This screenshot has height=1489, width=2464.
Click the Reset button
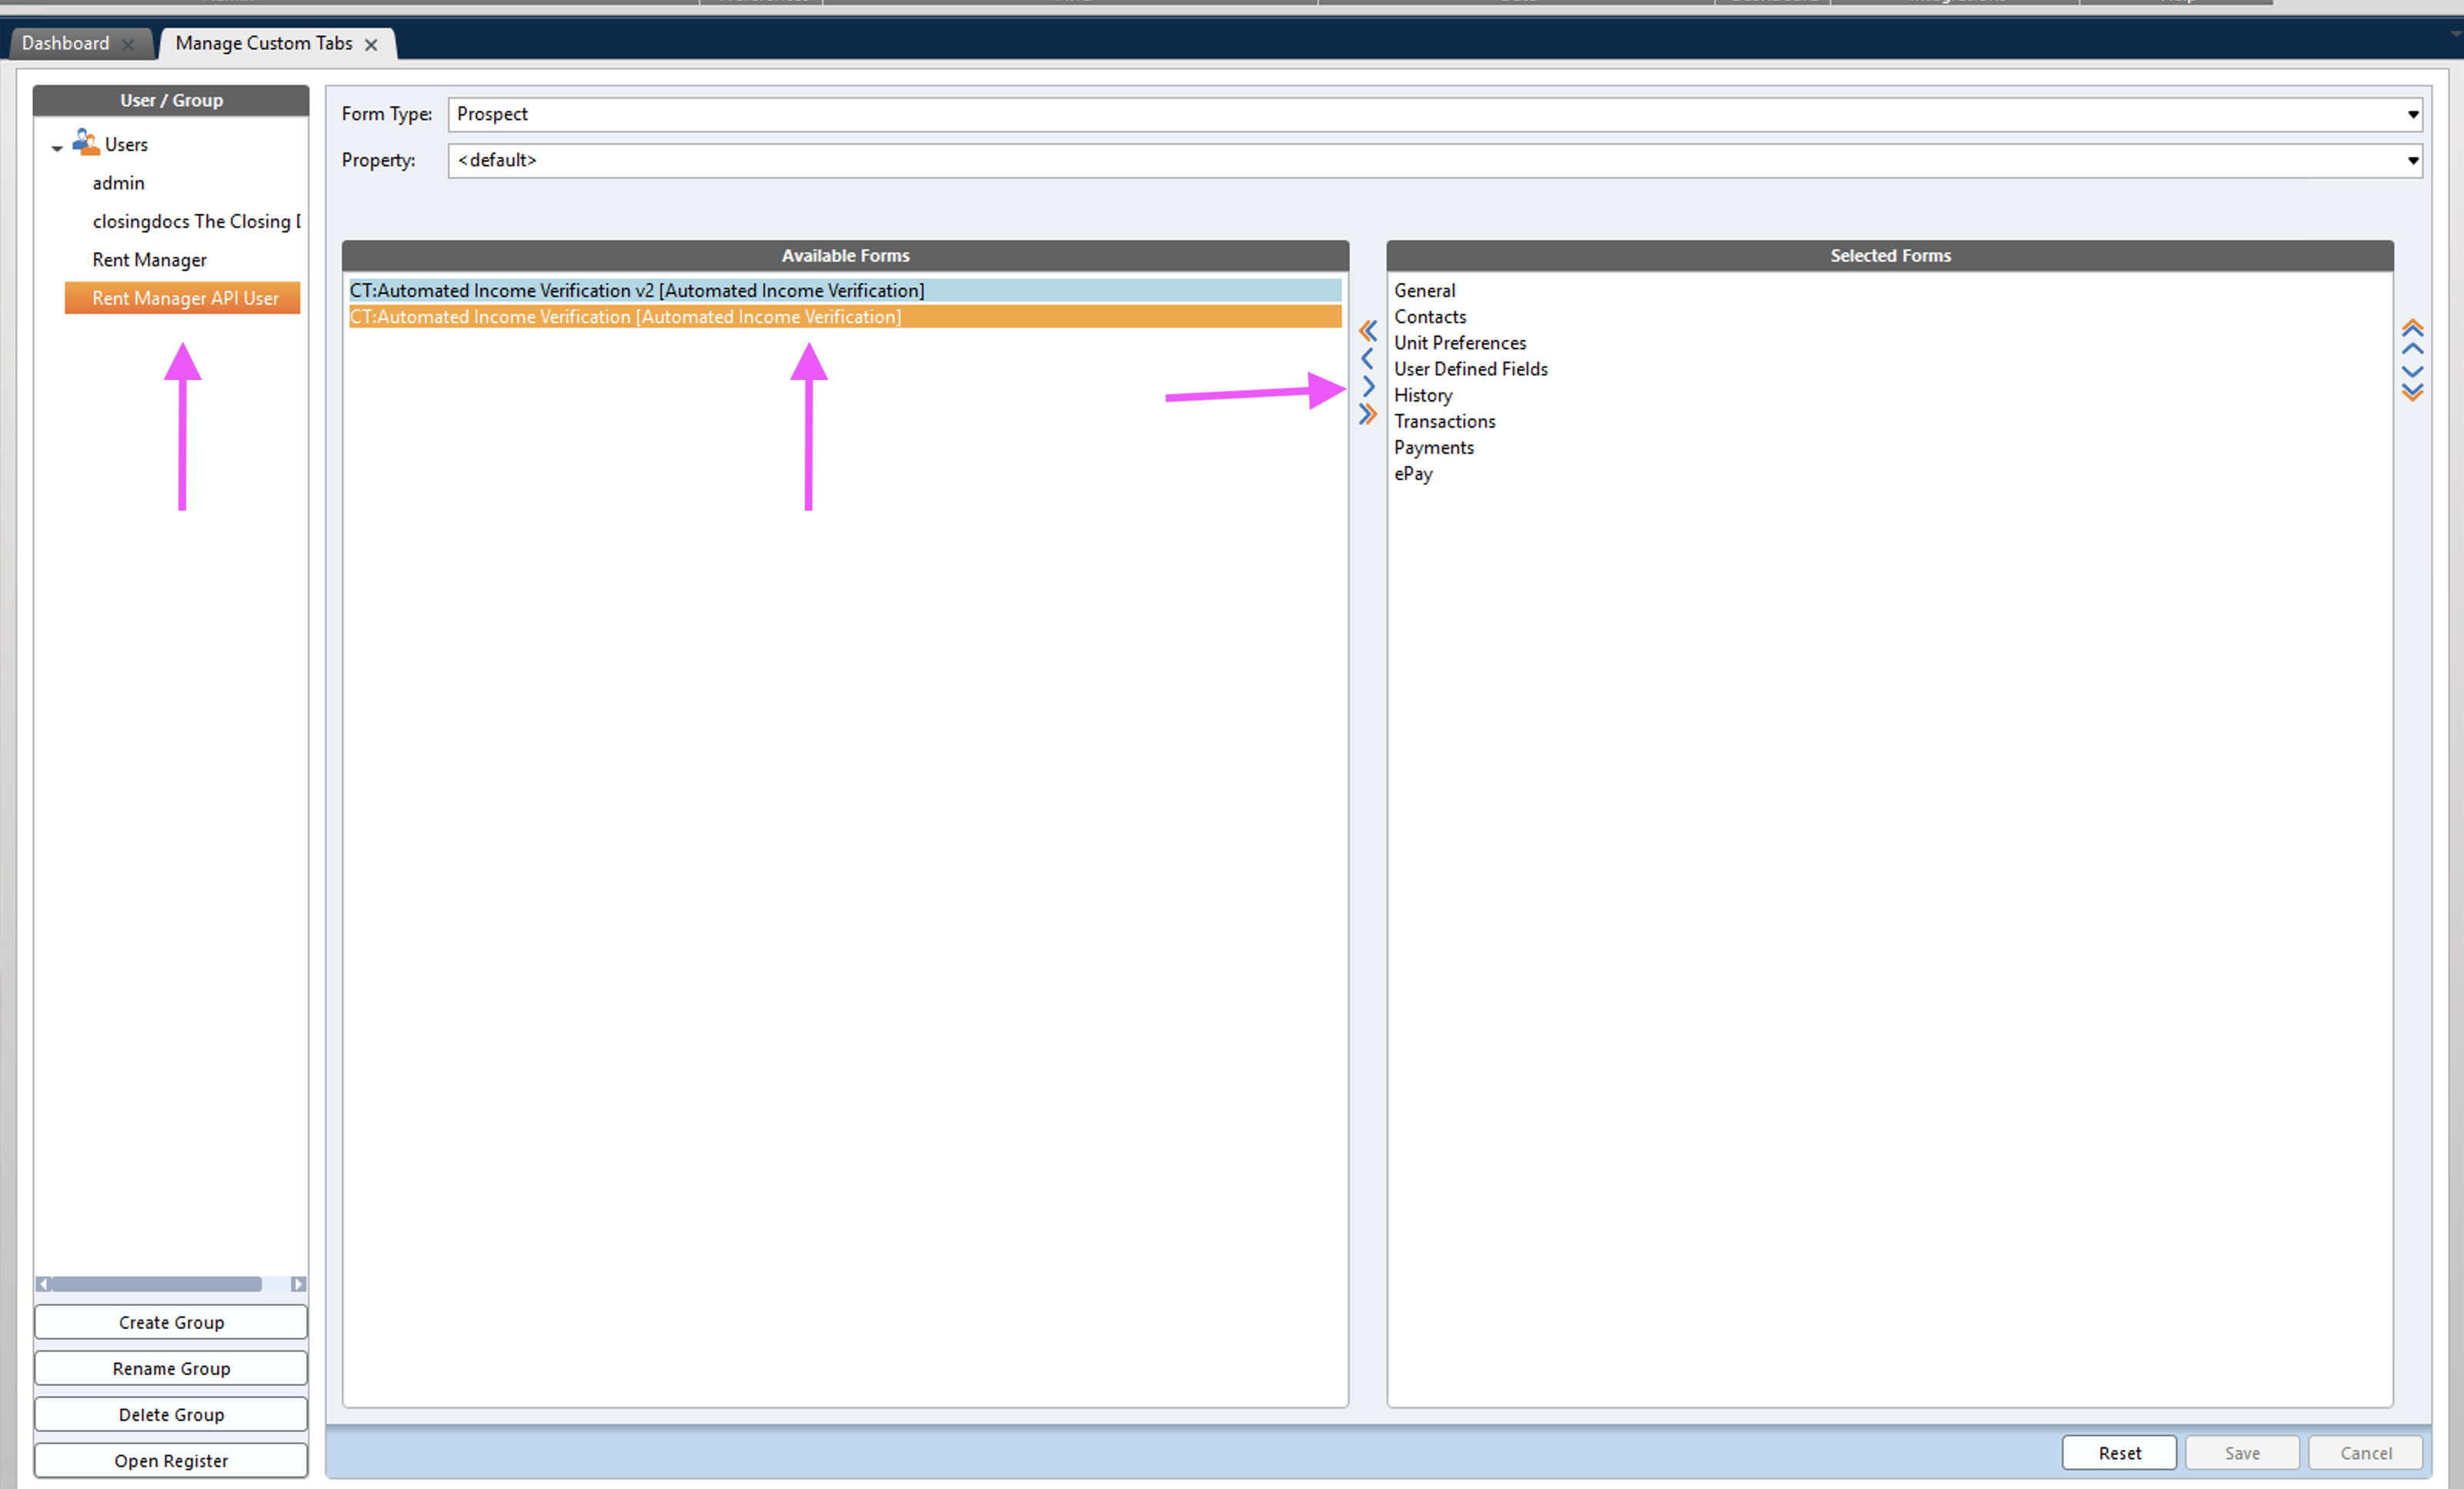[2119, 1452]
